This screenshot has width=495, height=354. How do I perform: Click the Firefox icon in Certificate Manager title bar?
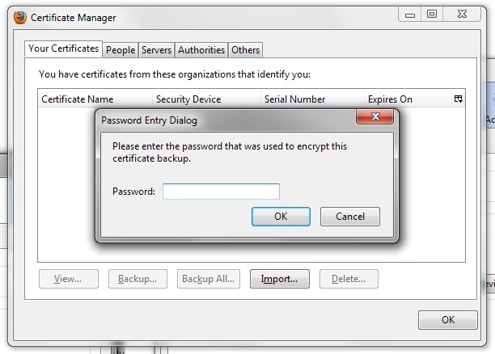19,17
